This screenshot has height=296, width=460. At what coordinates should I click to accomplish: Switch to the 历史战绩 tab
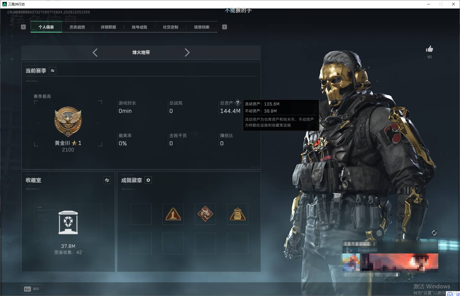pos(77,27)
